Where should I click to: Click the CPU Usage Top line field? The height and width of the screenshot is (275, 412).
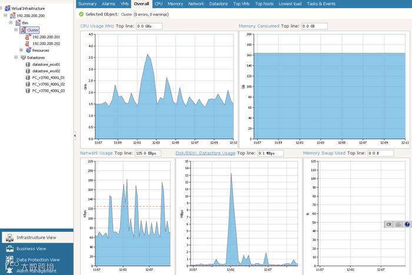click(x=149, y=26)
